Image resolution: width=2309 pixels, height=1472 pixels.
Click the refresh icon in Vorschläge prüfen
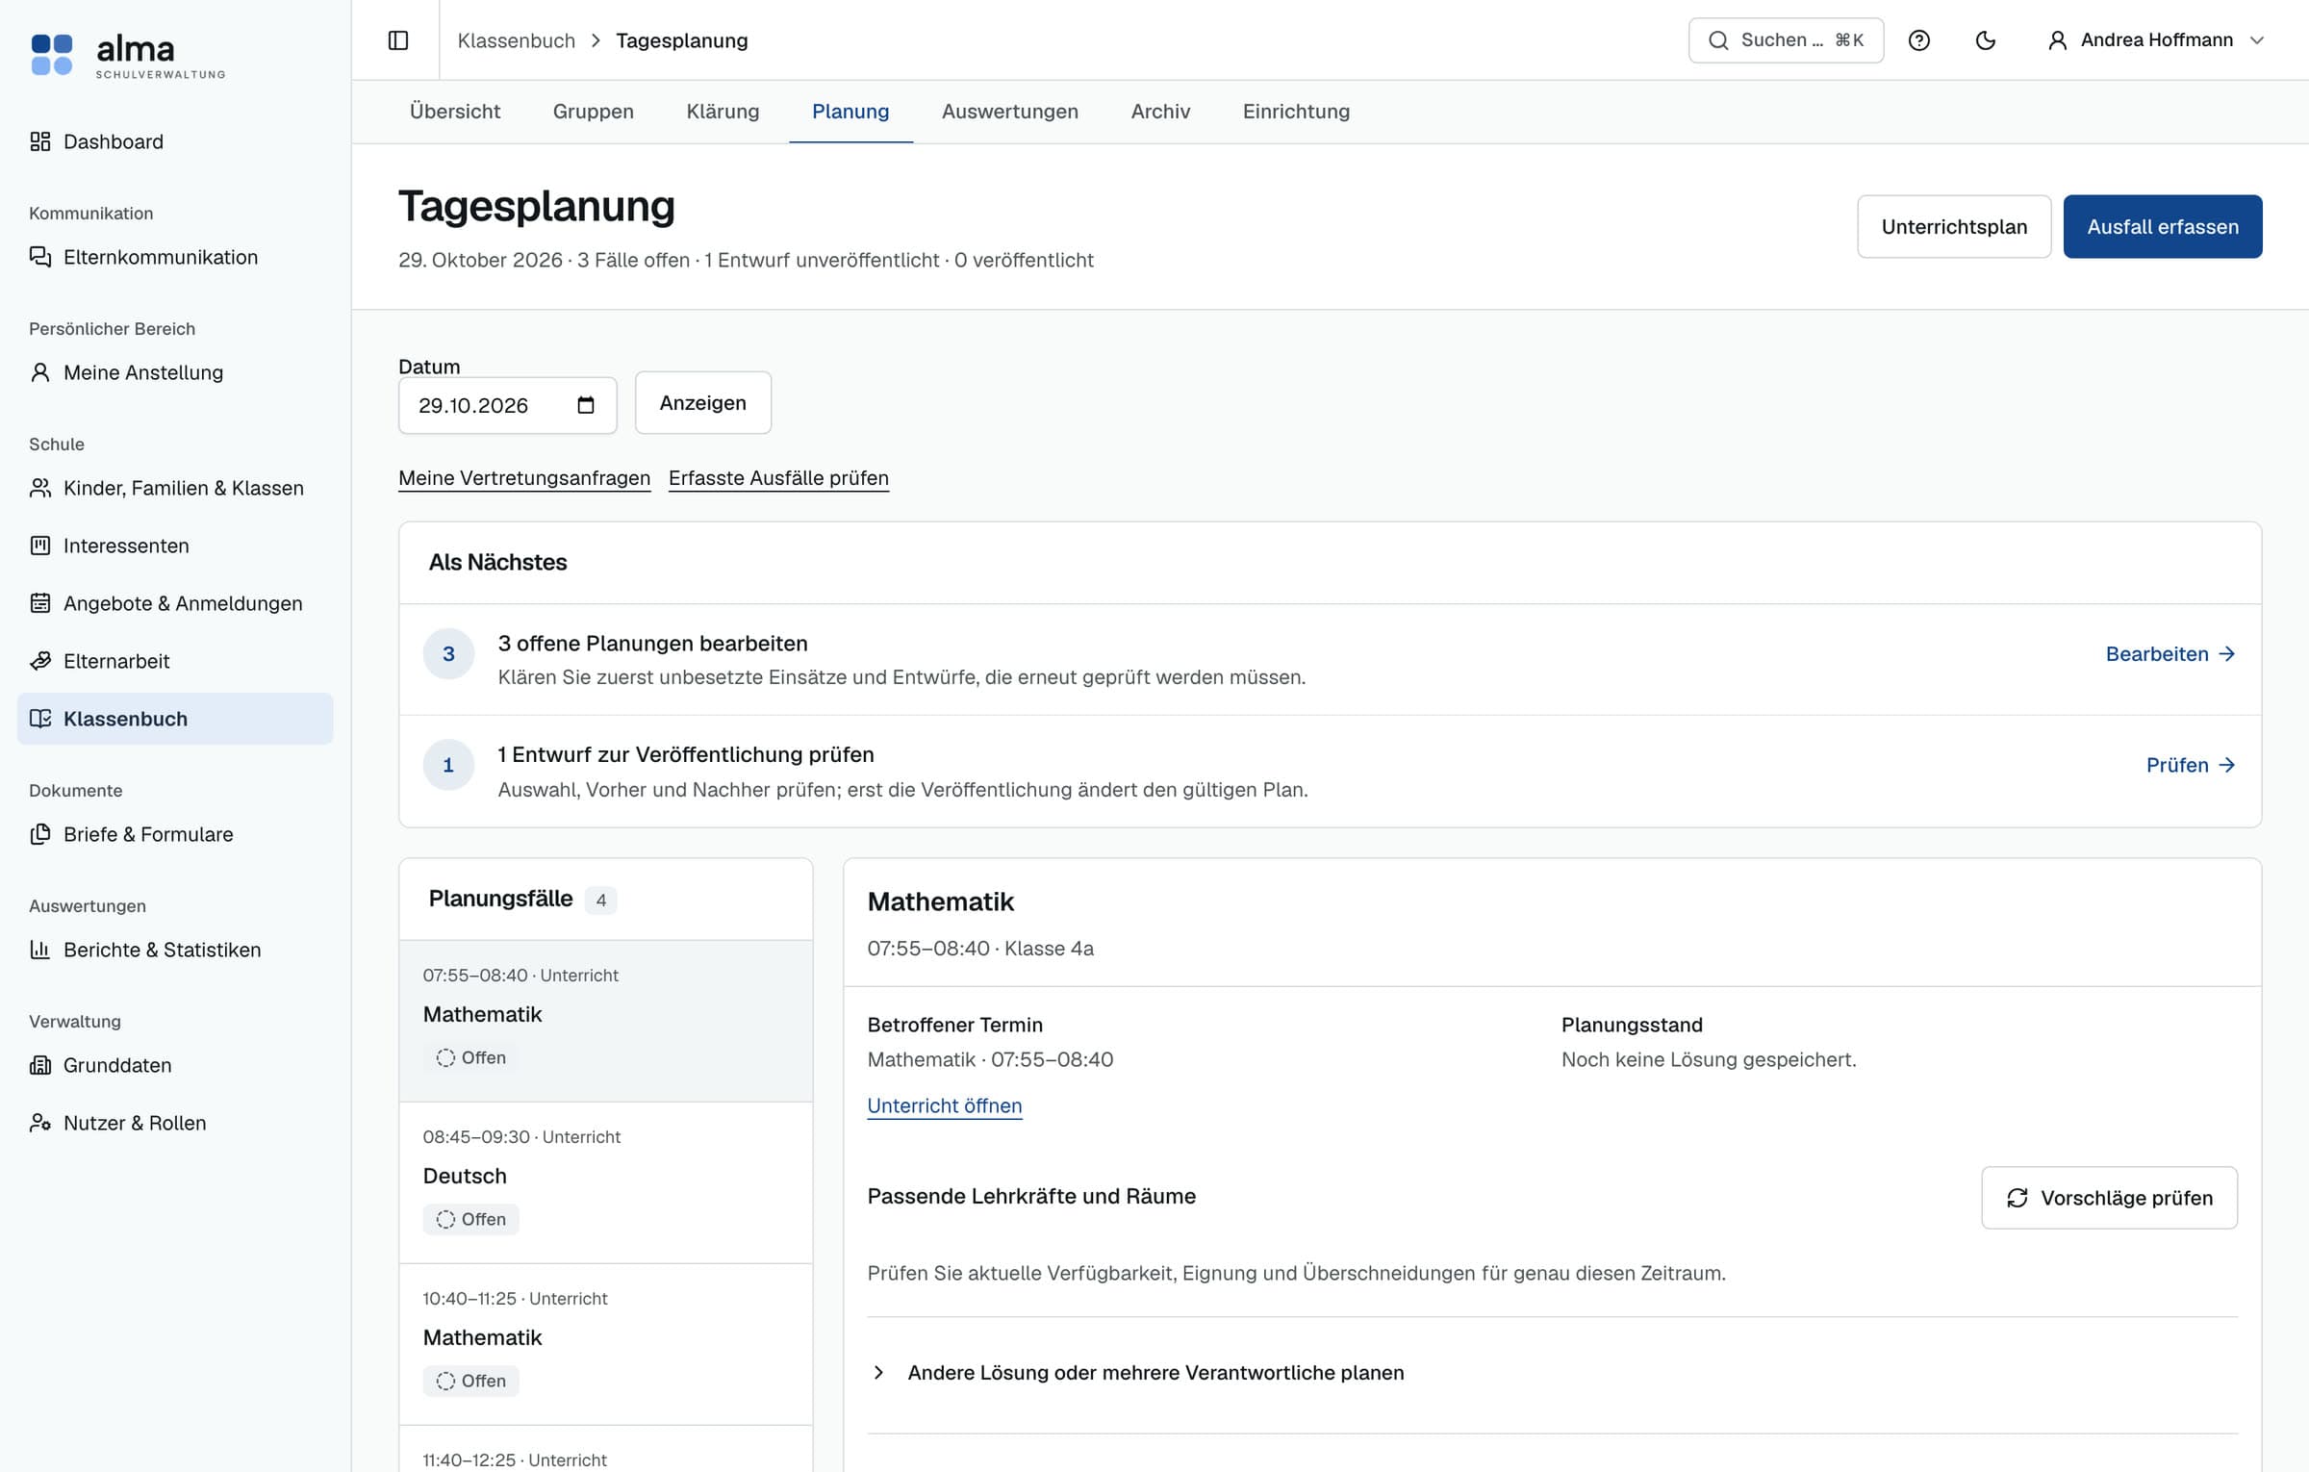coord(2017,1198)
